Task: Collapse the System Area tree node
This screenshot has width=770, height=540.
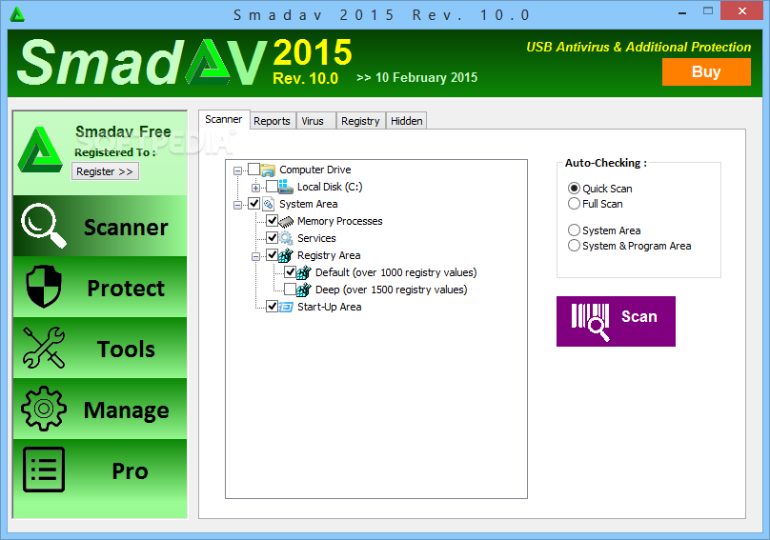Action: tap(237, 204)
